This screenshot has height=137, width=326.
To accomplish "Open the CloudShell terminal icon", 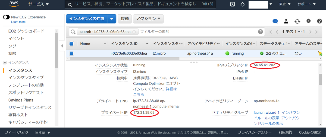I will coord(233,4).
